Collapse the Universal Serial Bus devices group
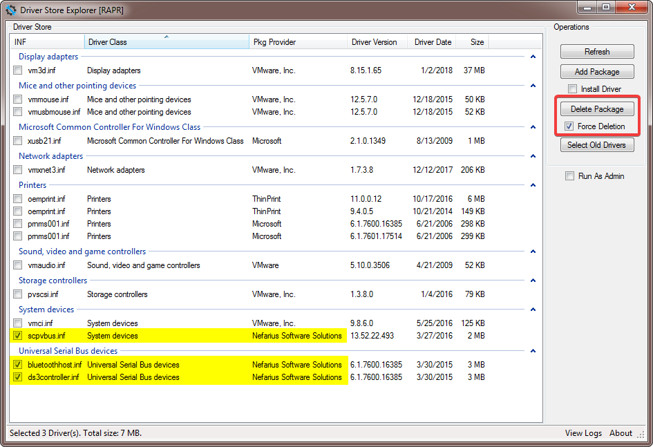The height and width of the screenshot is (447, 653). point(533,351)
